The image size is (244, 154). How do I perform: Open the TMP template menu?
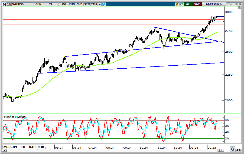94,4
